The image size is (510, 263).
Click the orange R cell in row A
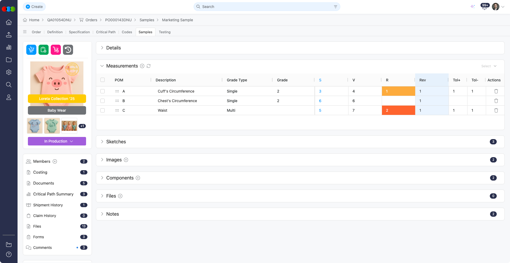tap(398, 91)
